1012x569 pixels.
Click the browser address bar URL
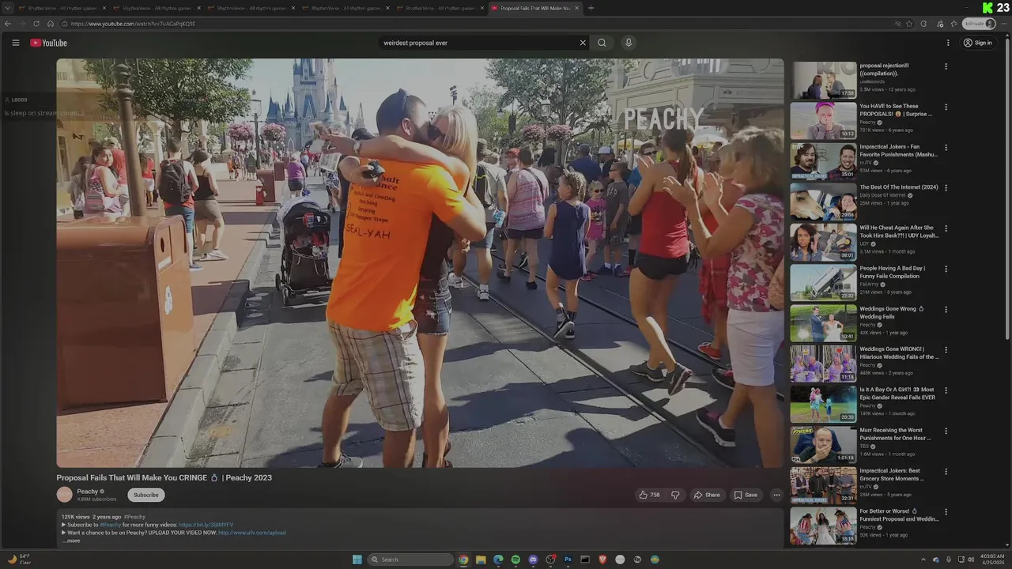133,24
